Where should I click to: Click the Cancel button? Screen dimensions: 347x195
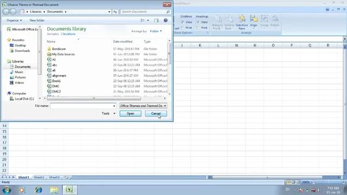coord(156,113)
